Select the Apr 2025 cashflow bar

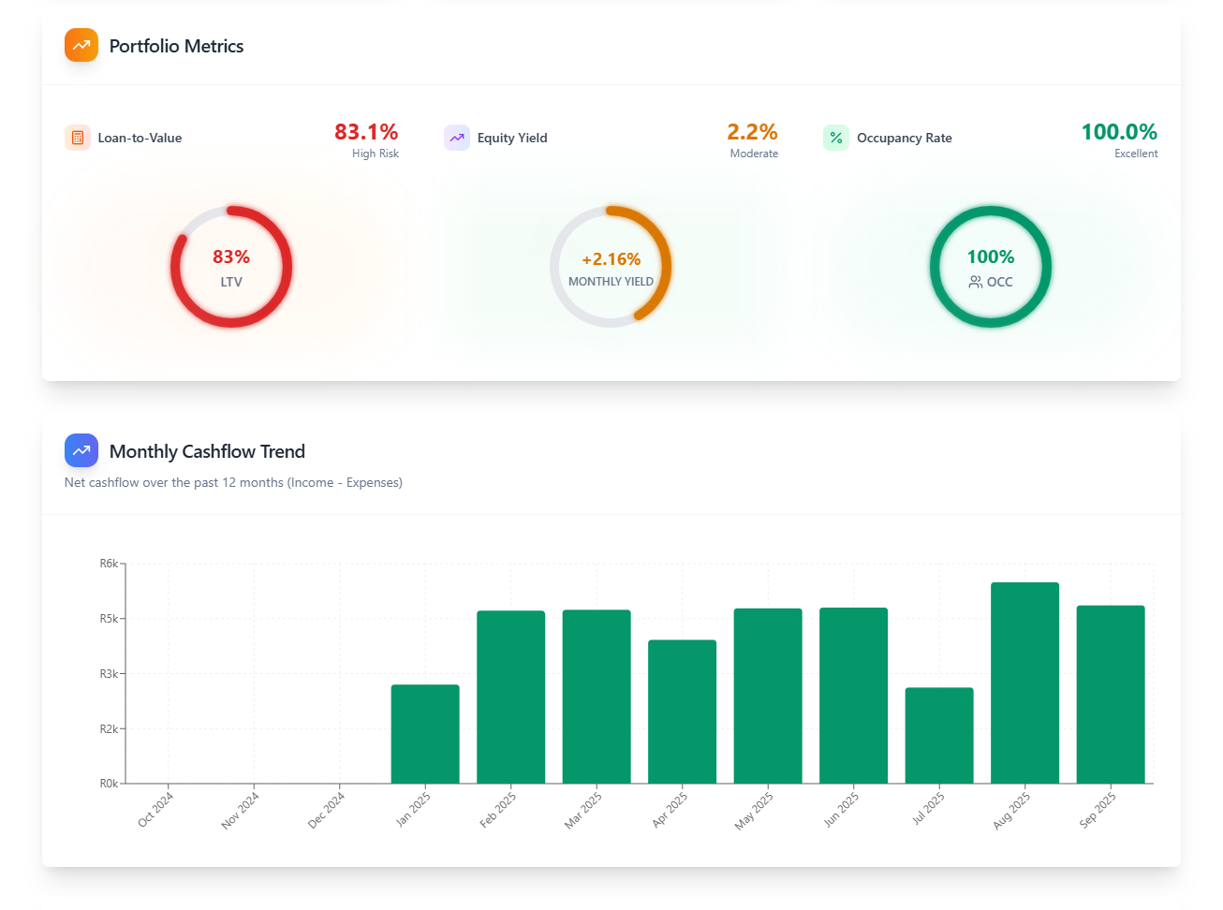coord(683,712)
